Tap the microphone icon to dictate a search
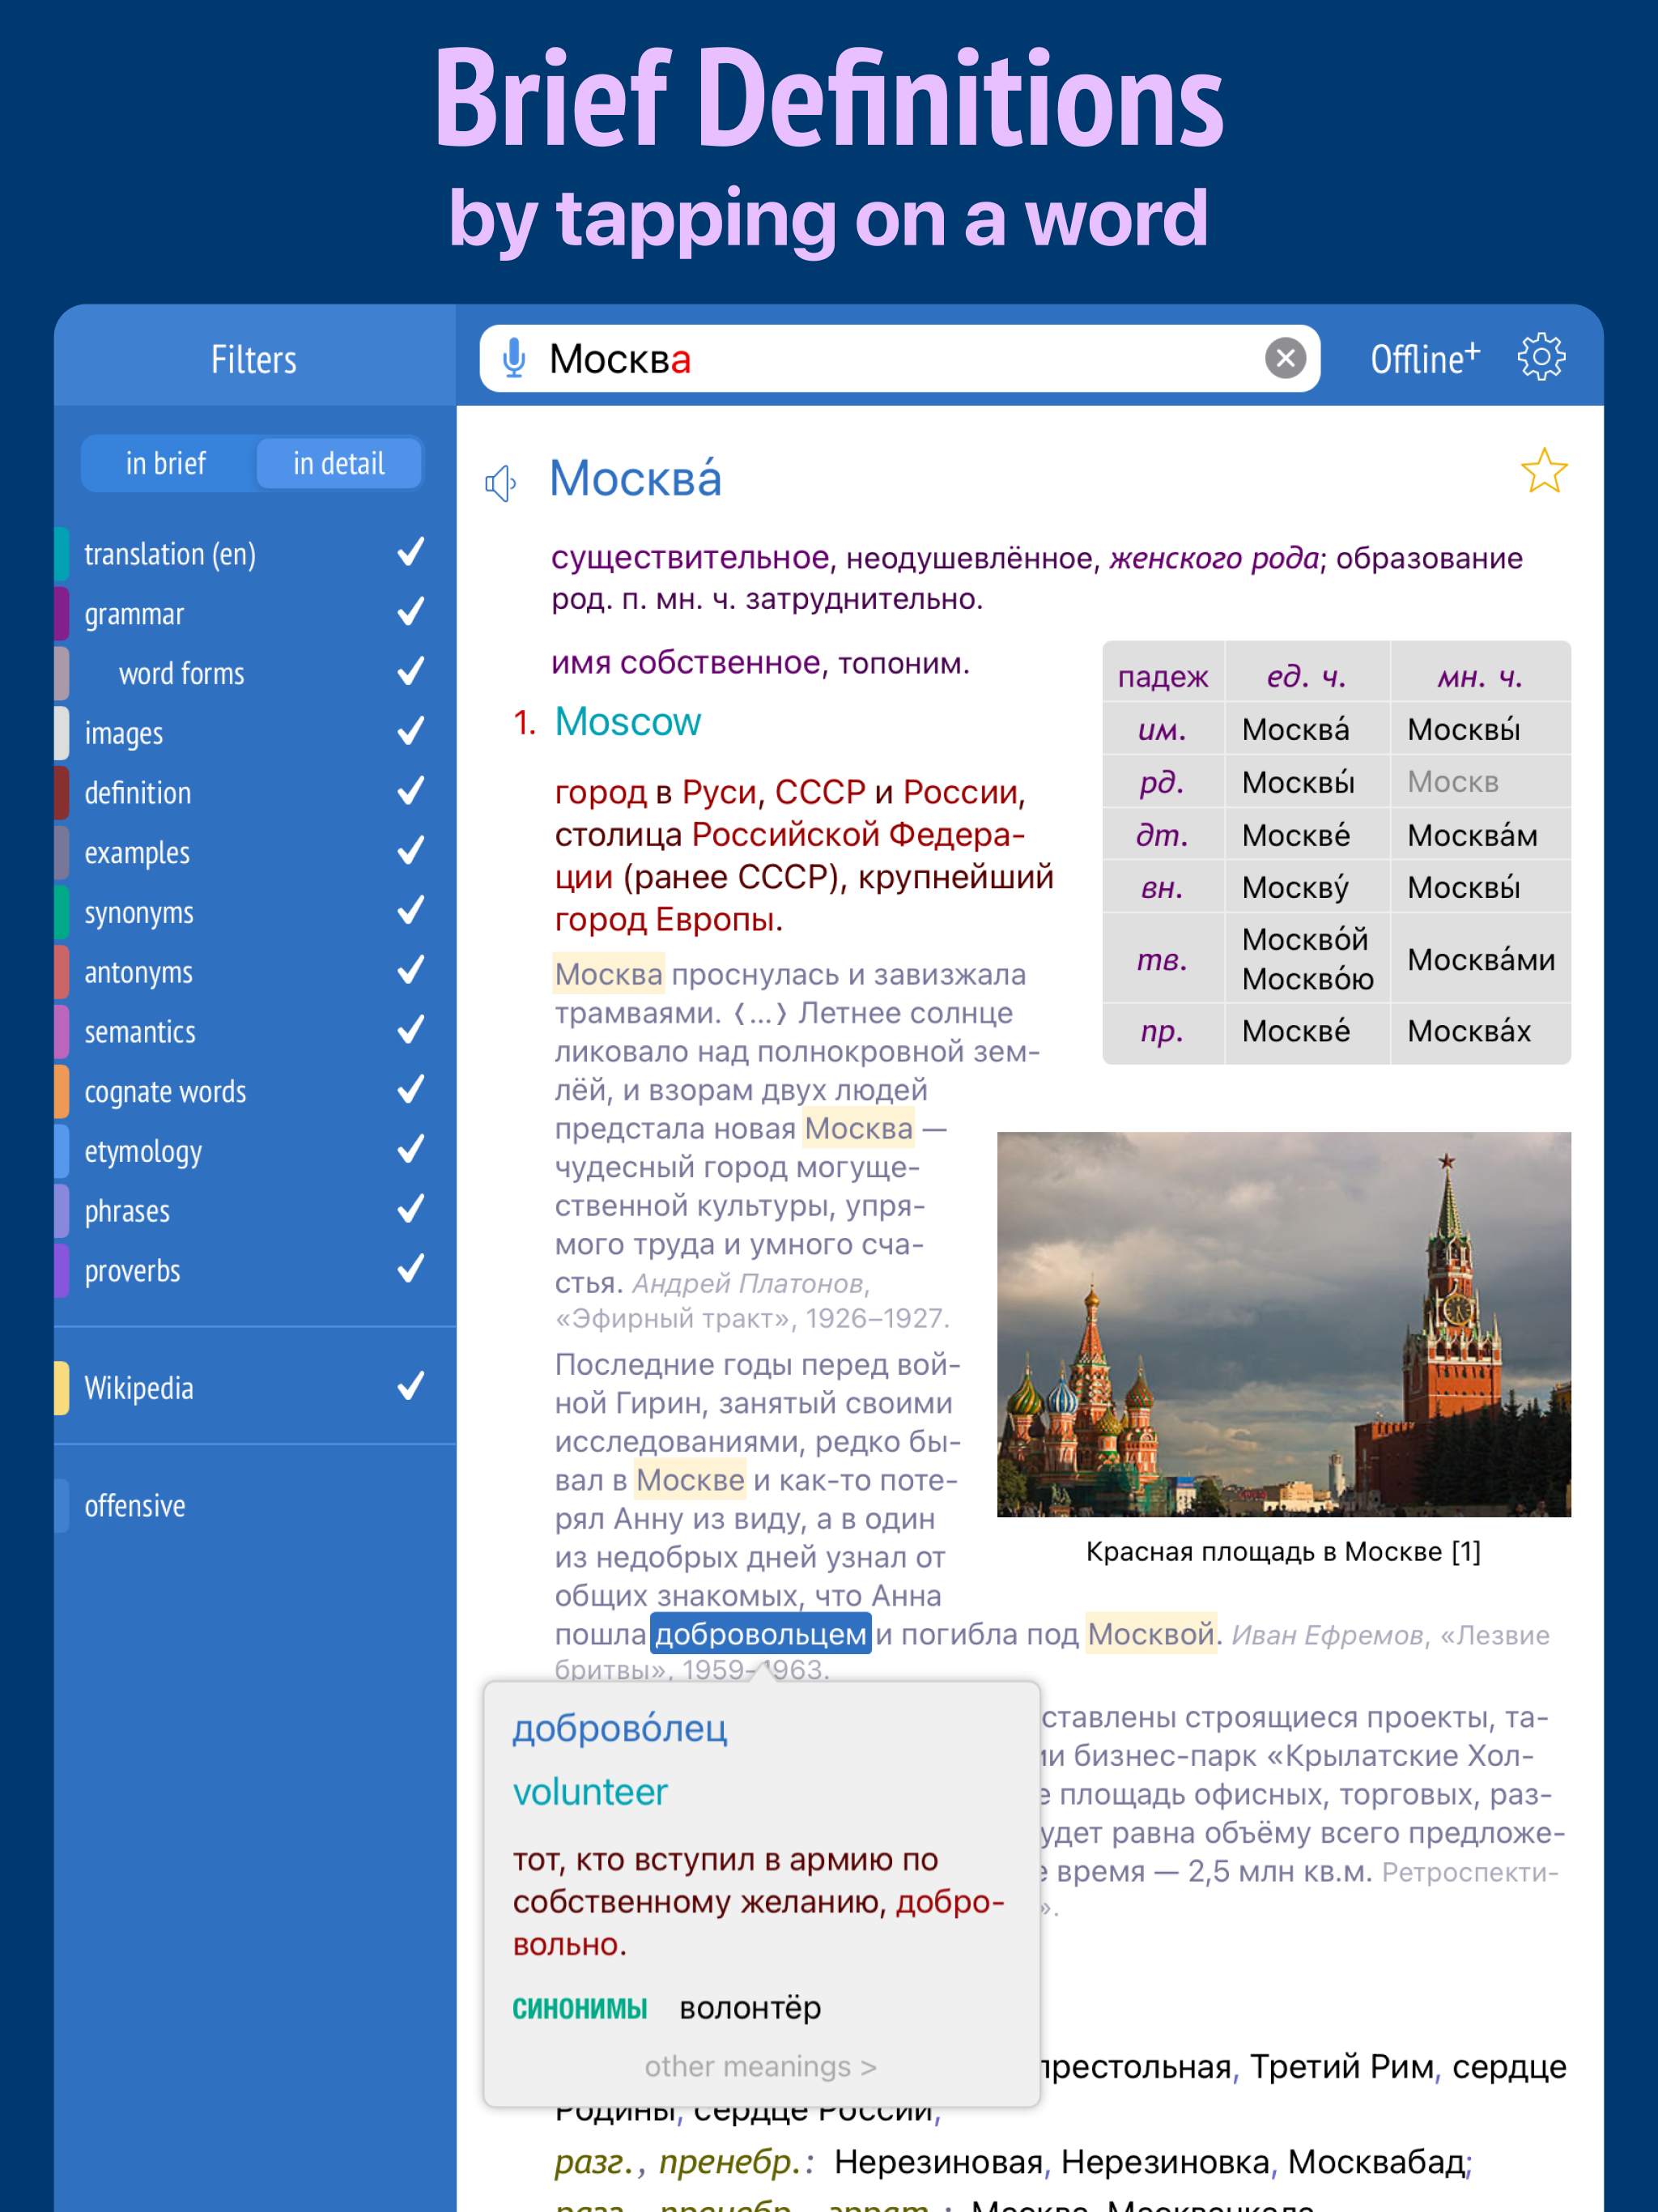The width and height of the screenshot is (1658, 2212). [x=515, y=358]
